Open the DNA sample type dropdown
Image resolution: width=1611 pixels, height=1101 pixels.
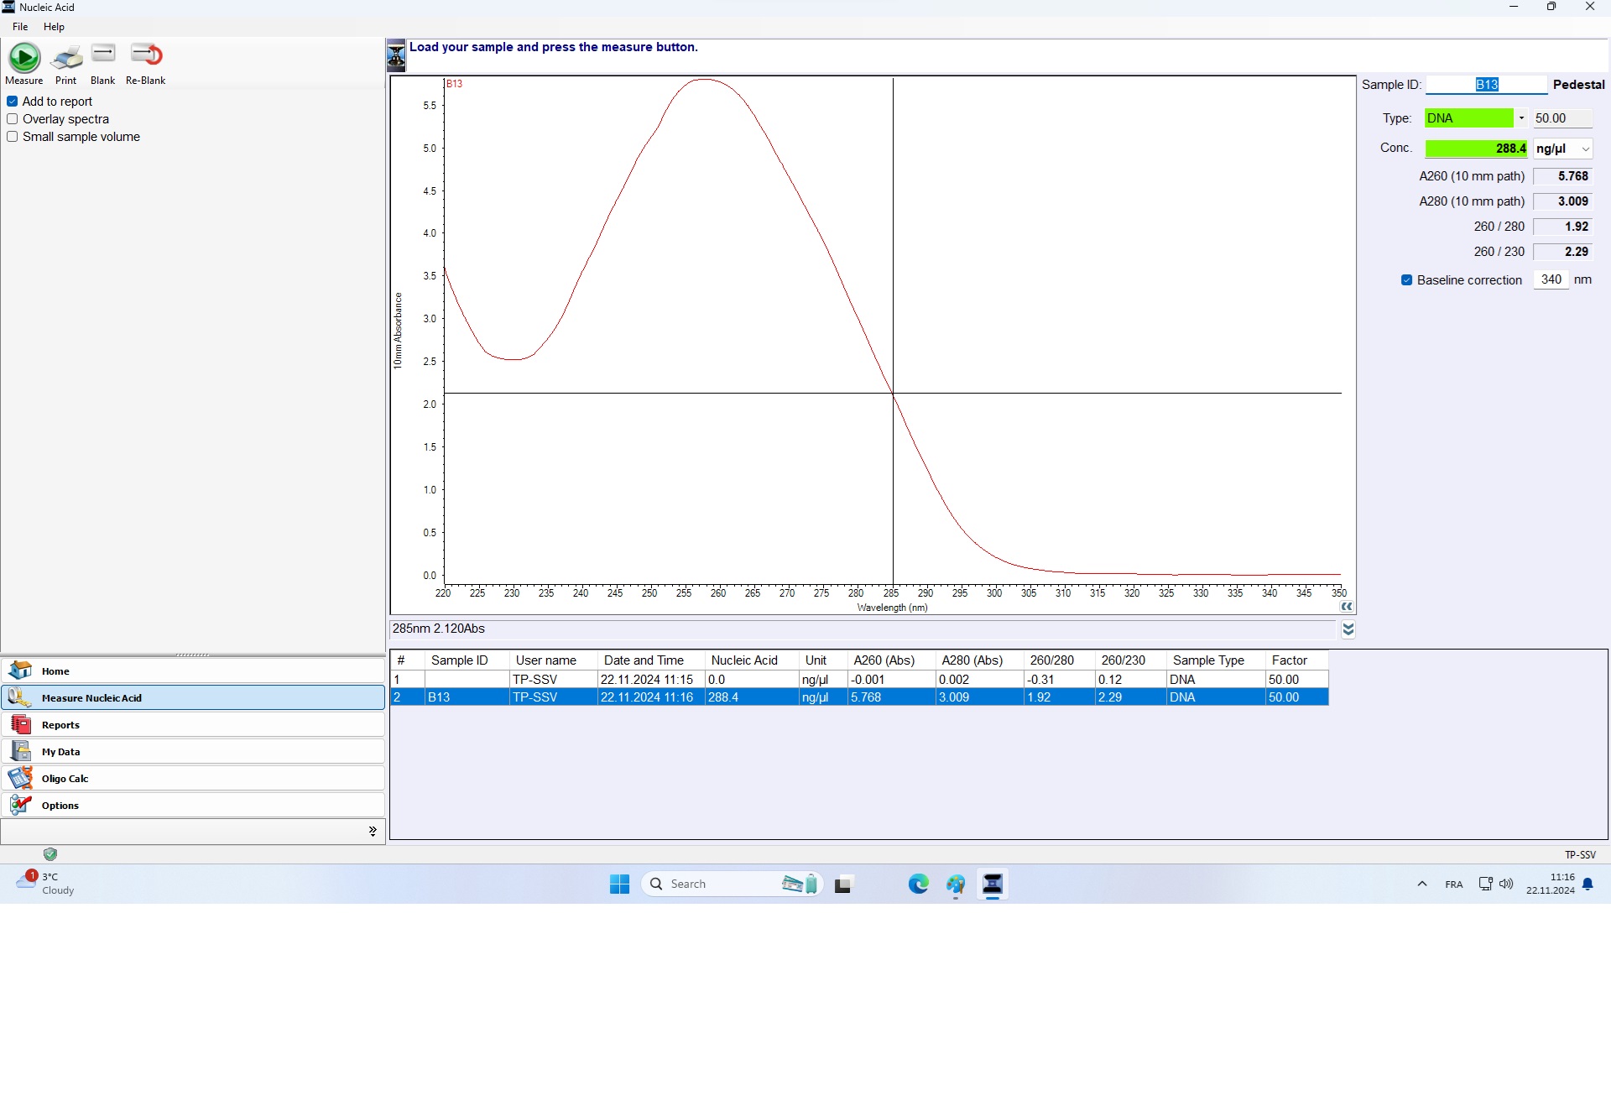pyautogui.click(x=1521, y=118)
